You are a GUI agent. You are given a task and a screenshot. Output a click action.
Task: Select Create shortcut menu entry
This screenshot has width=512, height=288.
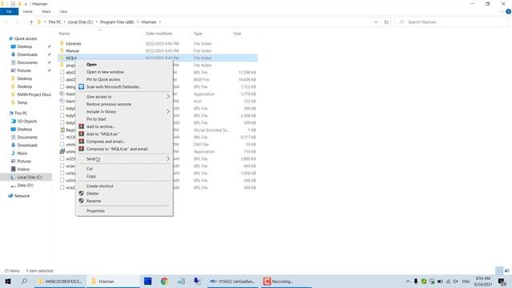pyautogui.click(x=100, y=186)
